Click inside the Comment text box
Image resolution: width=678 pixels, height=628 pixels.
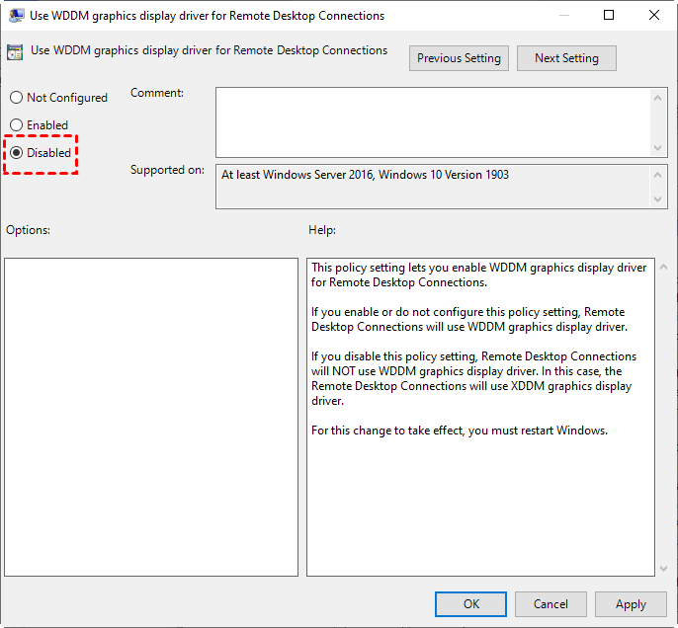coord(433,122)
